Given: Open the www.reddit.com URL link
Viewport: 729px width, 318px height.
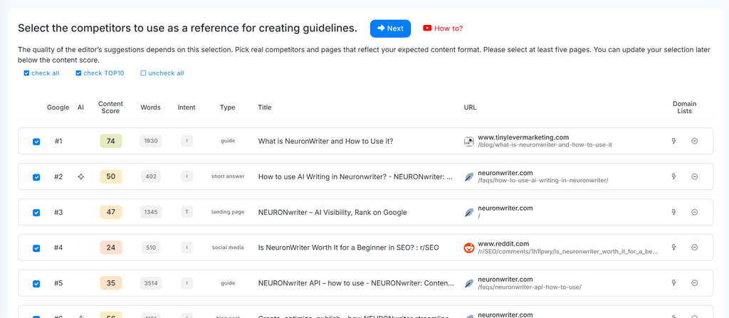Looking at the screenshot, I should pyautogui.click(x=503, y=243).
